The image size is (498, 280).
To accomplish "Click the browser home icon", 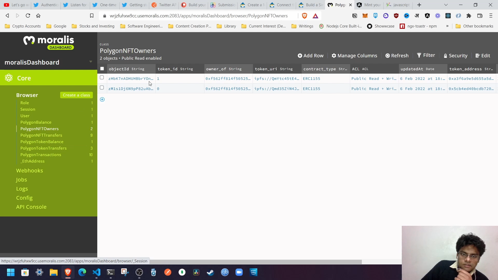I will click(38, 16).
